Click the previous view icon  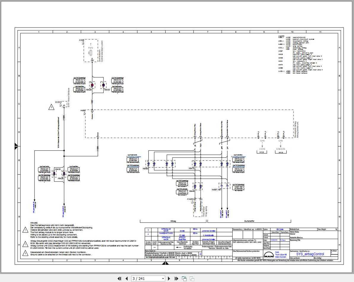tap(184, 279)
